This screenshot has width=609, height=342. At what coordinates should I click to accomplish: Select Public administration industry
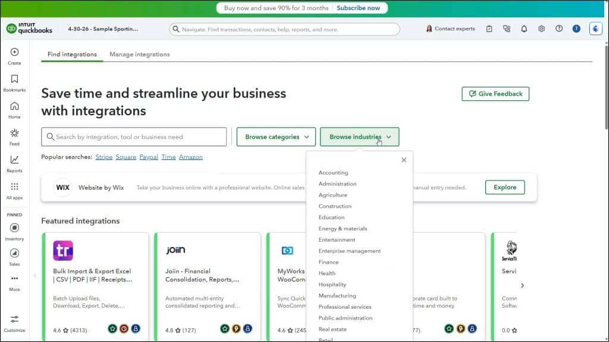click(x=346, y=318)
